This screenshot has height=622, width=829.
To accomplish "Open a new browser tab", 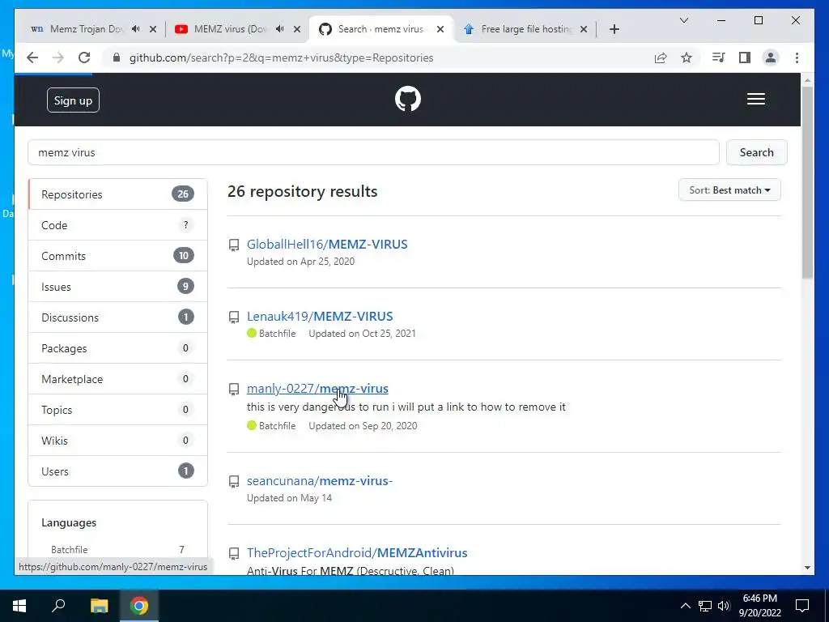I will tap(614, 29).
